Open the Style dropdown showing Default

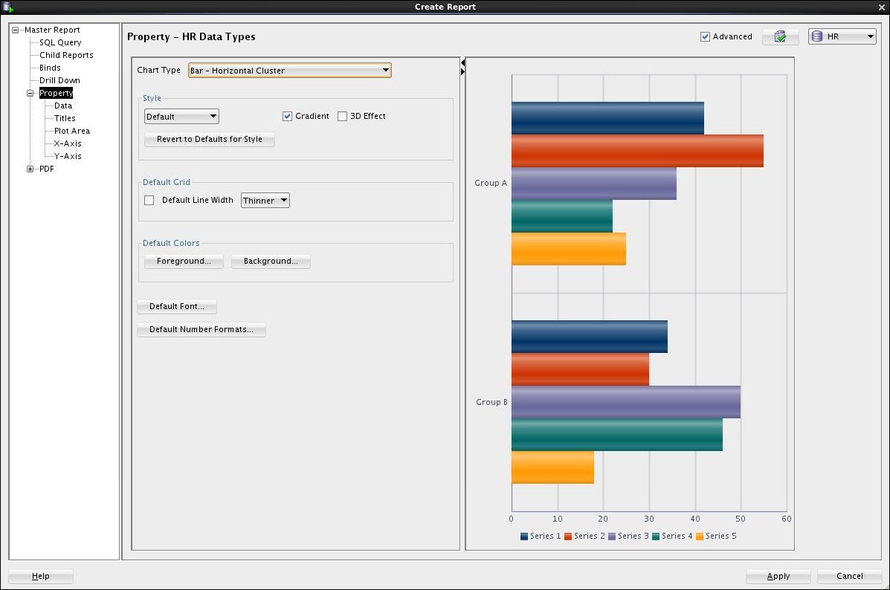(212, 116)
